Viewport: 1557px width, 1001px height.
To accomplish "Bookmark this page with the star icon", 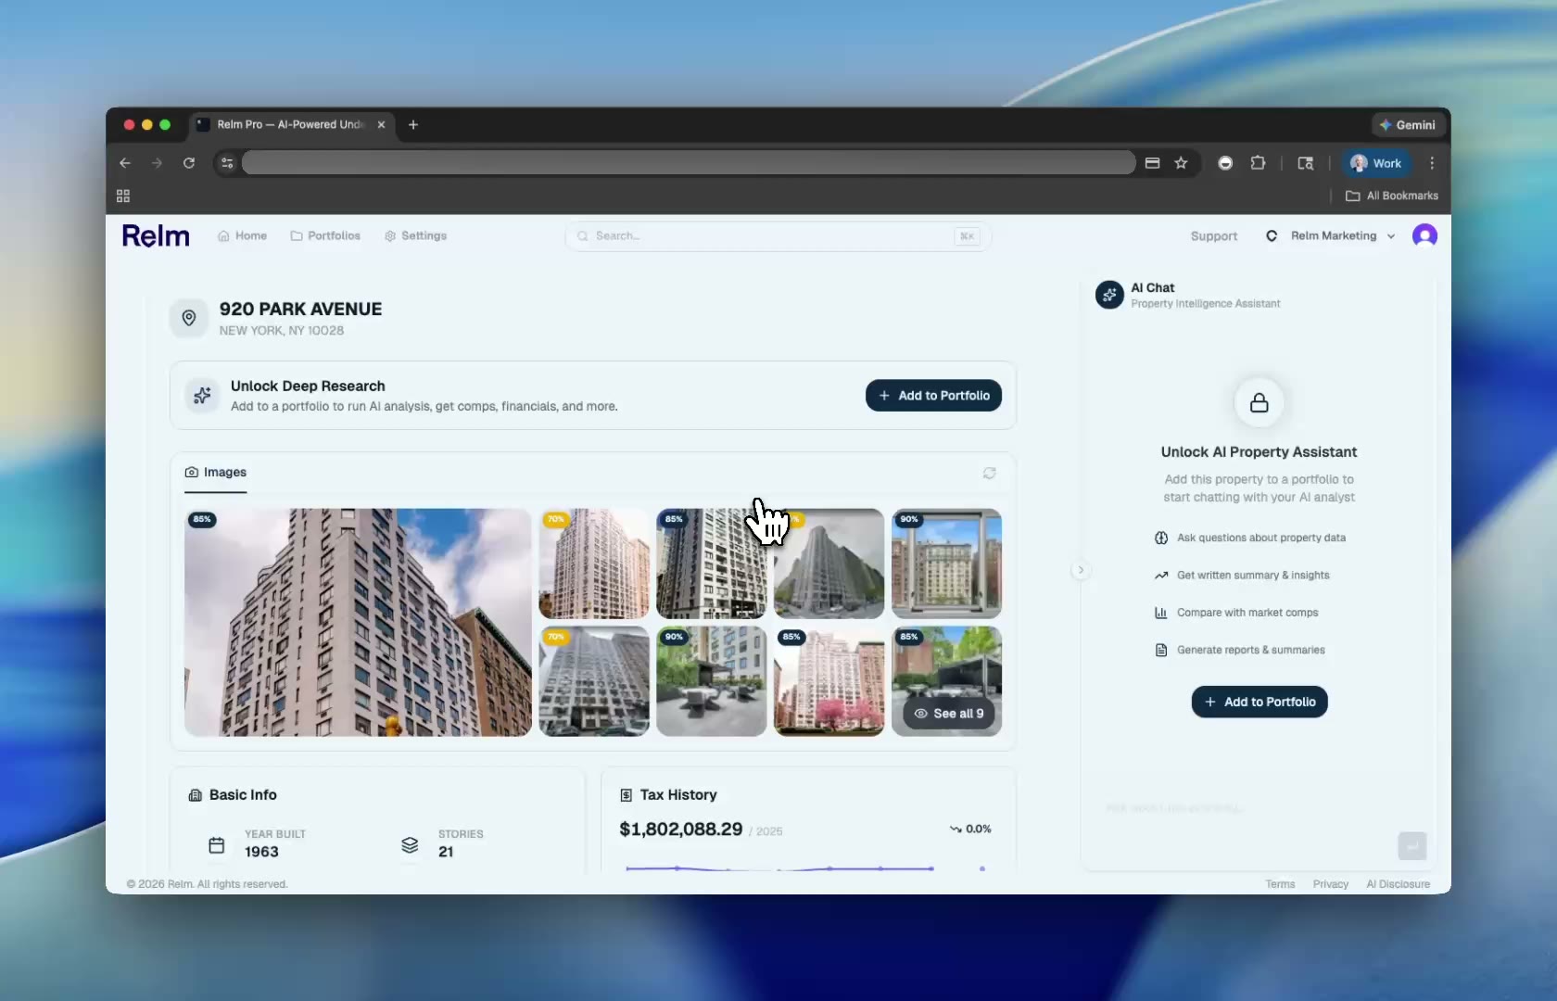I will (x=1181, y=163).
